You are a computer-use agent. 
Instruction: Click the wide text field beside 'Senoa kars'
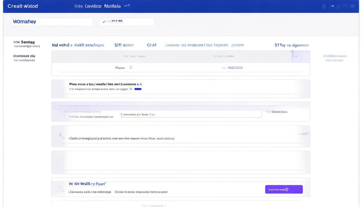click(x=208, y=114)
